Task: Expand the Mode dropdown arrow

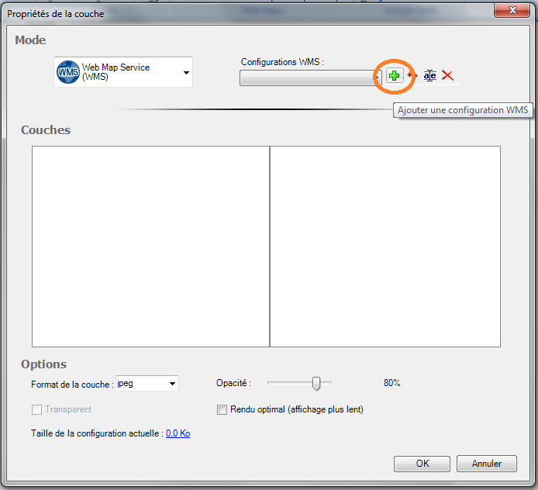Action: [x=186, y=73]
